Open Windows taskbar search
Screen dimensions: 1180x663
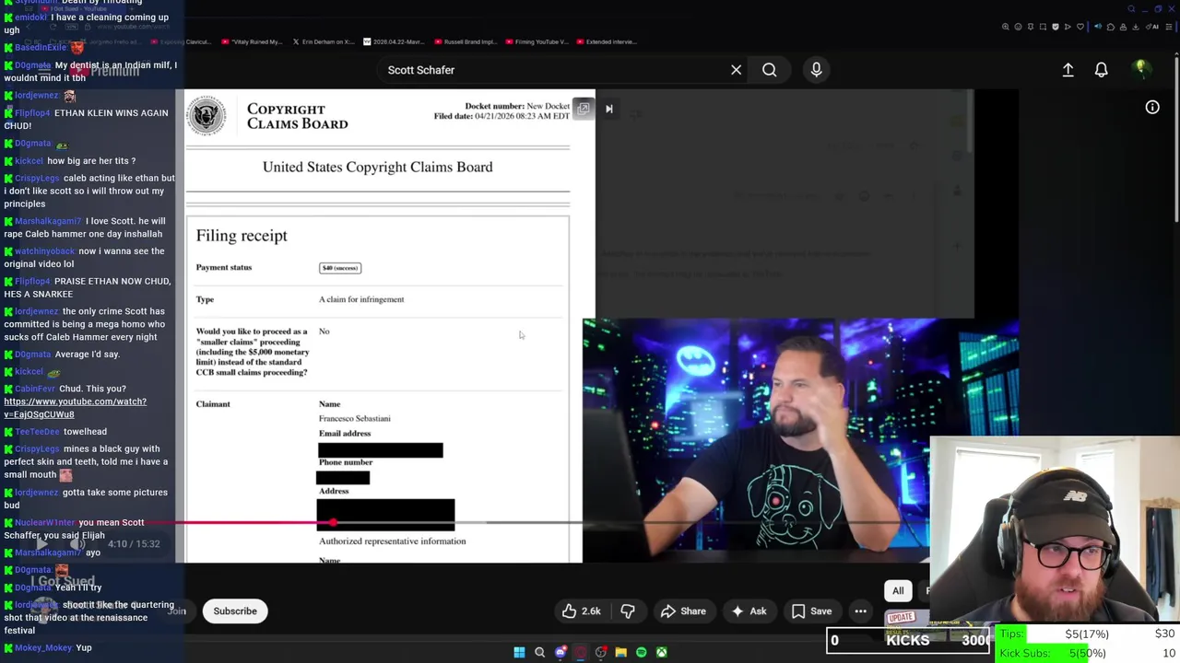coord(539,653)
